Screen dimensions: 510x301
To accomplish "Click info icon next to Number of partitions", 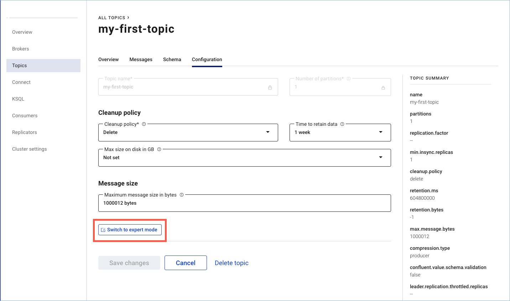I will pos(349,79).
